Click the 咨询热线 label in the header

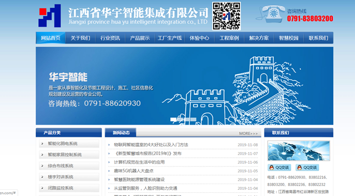(x=297, y=11)
